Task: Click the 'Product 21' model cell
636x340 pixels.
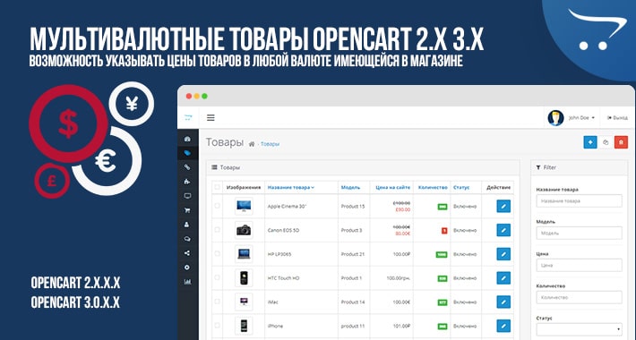Action: click(352, 254)
